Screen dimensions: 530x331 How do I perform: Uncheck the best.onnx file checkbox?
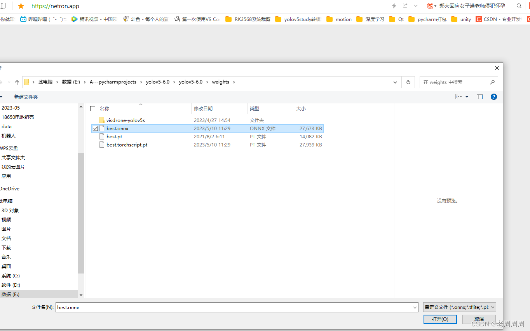pos(95,128)
